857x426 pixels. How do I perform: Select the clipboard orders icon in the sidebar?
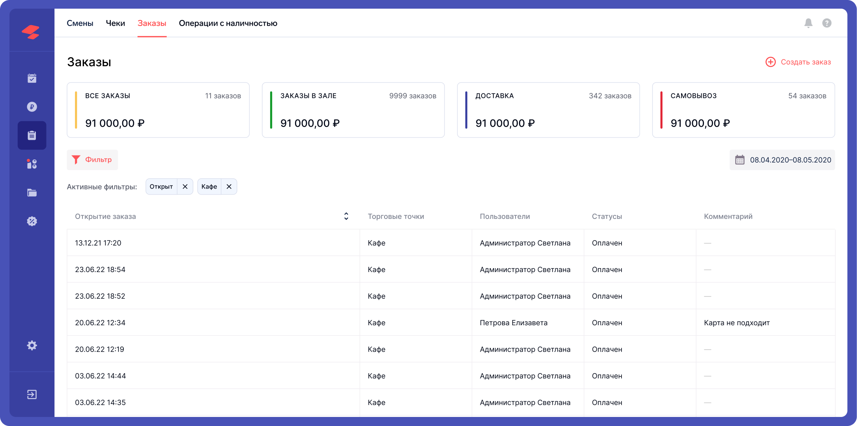(32, 135)
